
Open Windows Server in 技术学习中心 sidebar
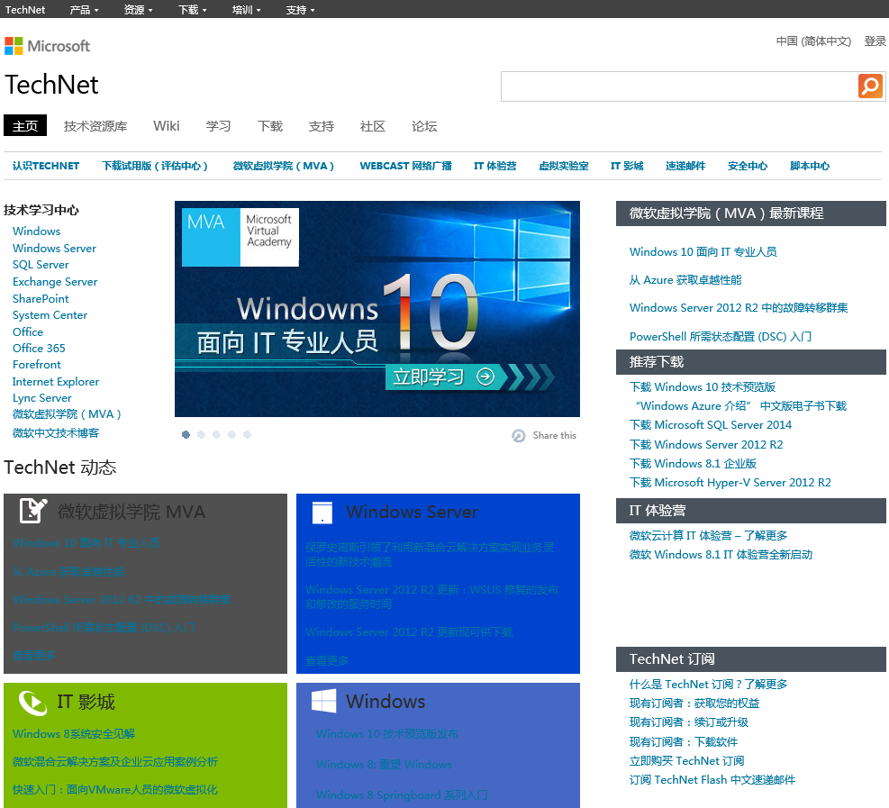54,249
